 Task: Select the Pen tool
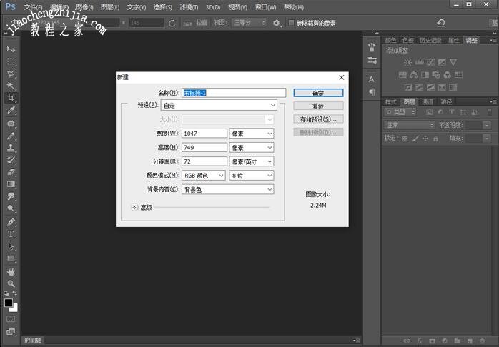coord(11,221)
